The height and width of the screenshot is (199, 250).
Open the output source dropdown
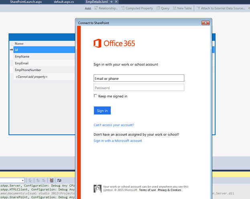coord(22,181)
